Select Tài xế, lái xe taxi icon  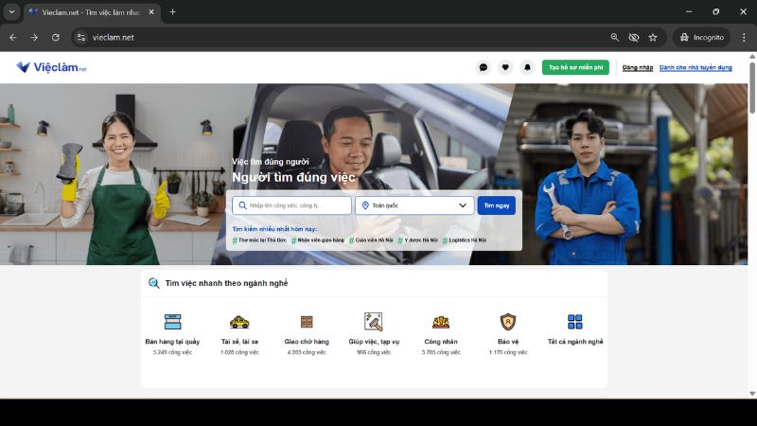pos(239,322)
